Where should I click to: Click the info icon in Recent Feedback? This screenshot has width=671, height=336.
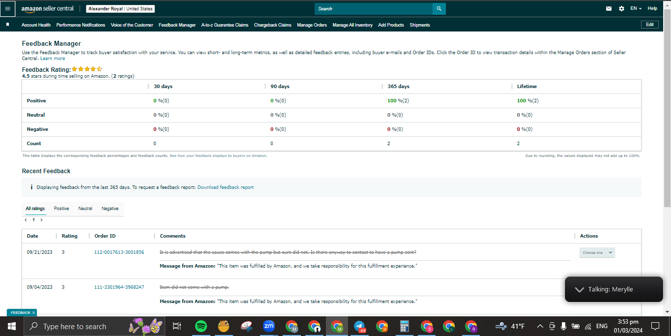click(x=31, y=187)
